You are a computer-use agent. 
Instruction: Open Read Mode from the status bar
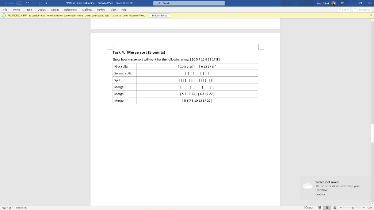click(x=320, y=207)
